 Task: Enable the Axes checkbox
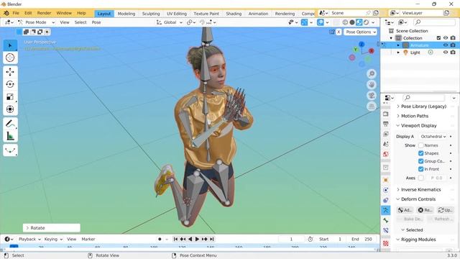(421, 178)
